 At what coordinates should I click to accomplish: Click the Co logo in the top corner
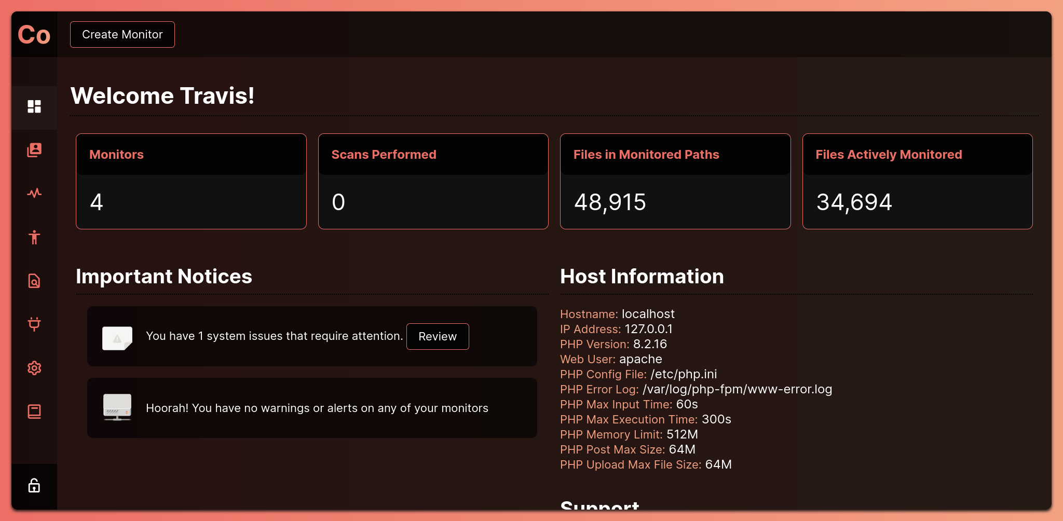(x=34, y=34)
